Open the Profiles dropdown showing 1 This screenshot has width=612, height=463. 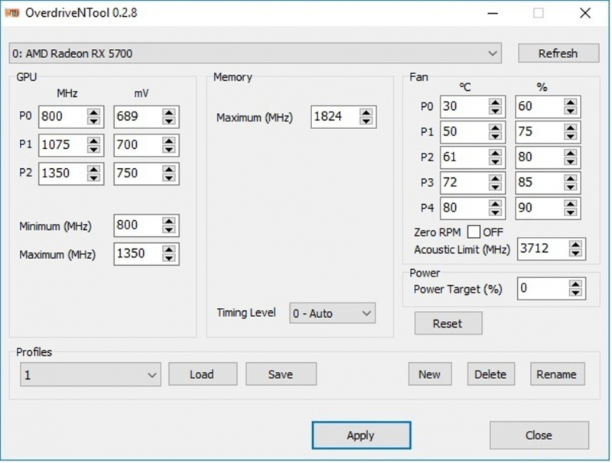pos(90,374)
